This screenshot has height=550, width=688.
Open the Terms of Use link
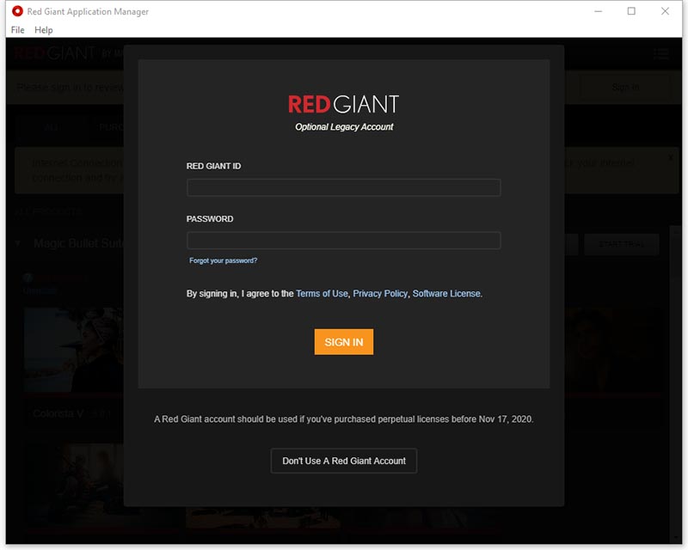tap(322, 293)
